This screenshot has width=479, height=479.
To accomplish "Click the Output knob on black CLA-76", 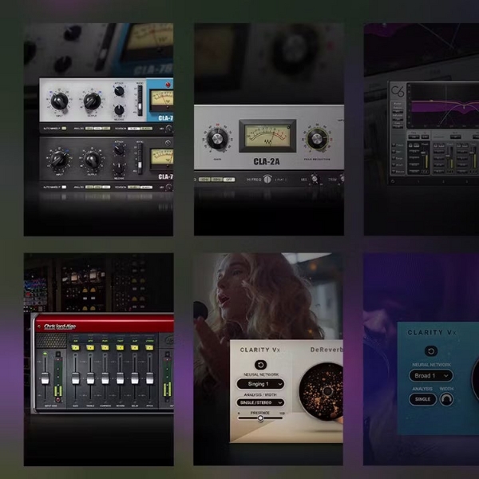I will tap(92, 159).
